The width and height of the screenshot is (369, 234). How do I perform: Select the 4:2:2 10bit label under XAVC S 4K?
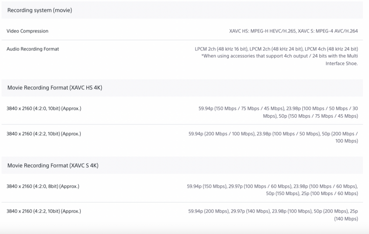coord(44,211)
